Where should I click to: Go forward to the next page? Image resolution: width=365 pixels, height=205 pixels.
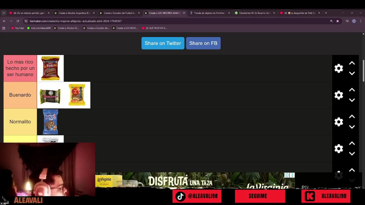click(11, 21)
